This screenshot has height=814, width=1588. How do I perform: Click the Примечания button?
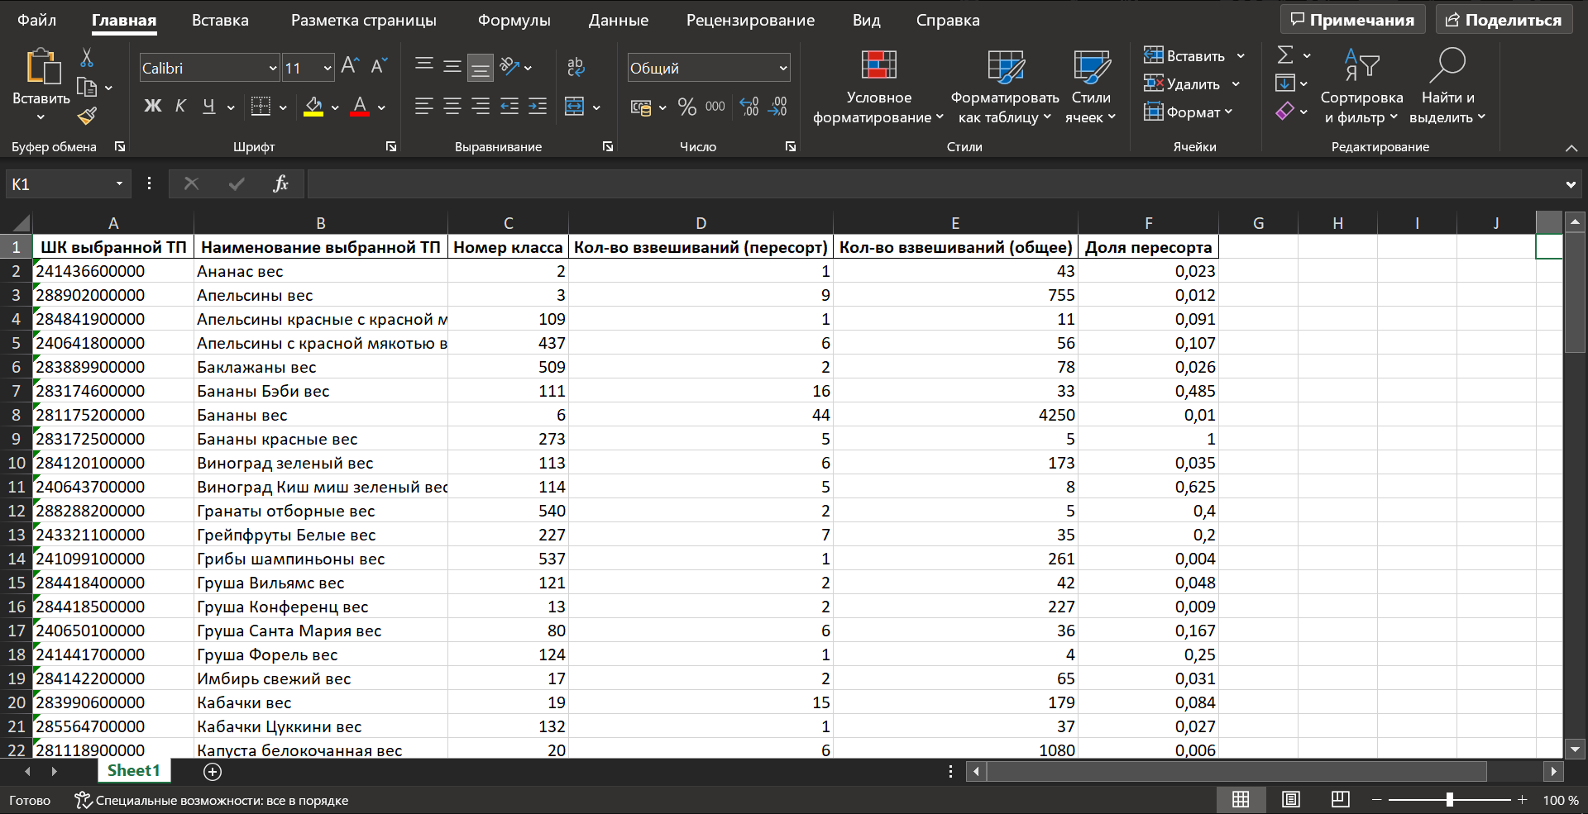[x=1353, y=20]
